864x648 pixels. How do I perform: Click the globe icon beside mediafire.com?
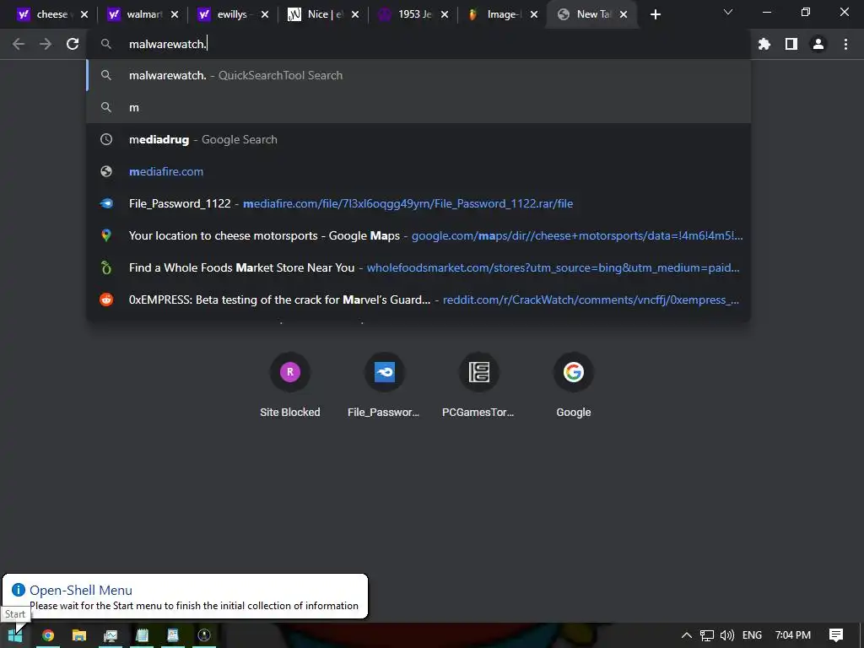pos(106,171)
